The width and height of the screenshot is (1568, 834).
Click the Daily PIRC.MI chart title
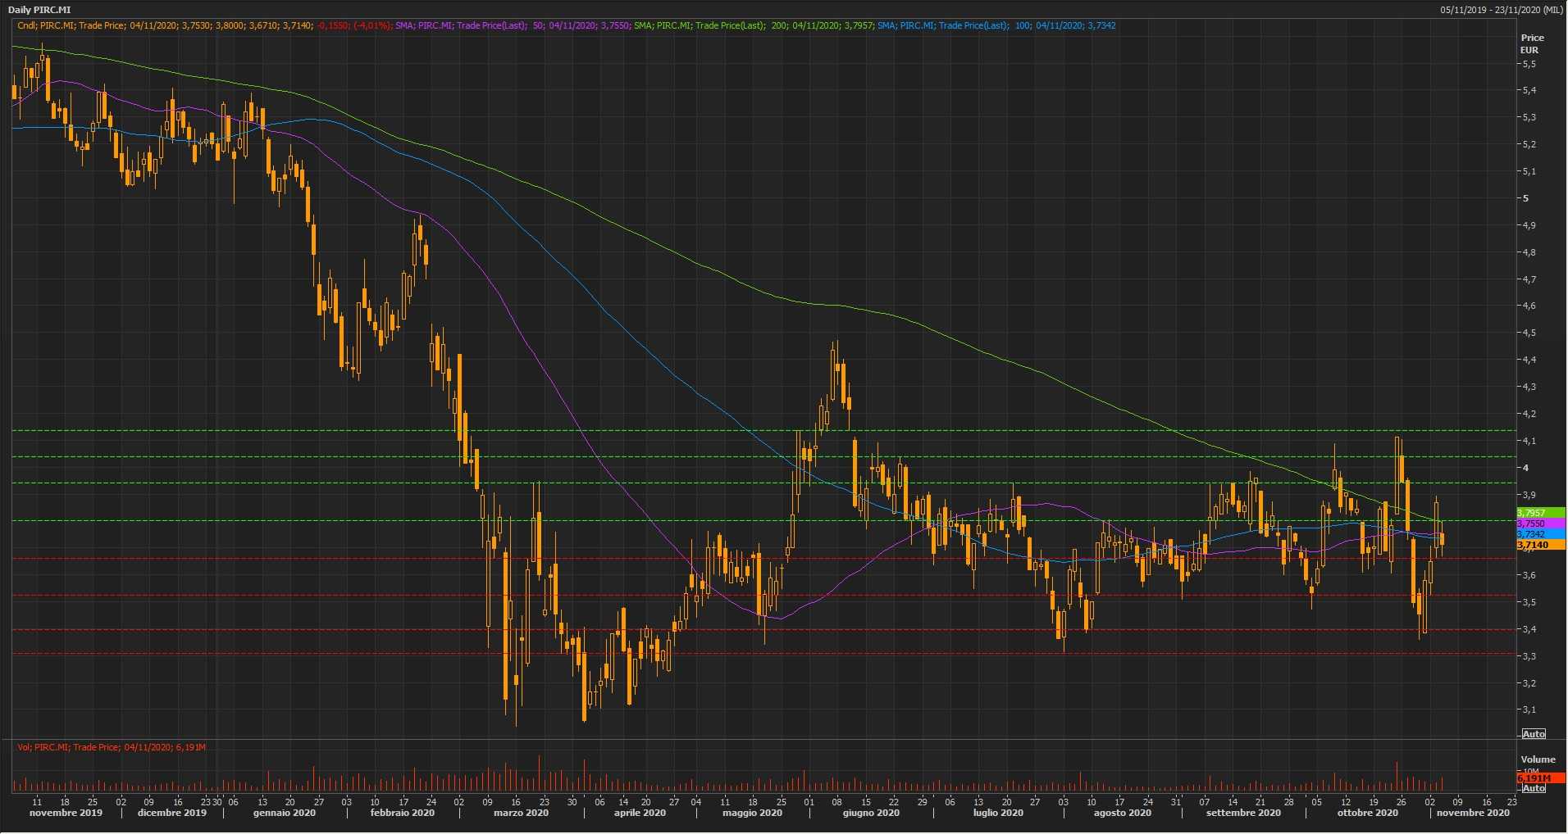pos(39,10)
